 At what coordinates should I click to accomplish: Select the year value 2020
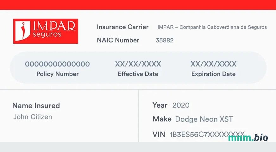[181, 105]
